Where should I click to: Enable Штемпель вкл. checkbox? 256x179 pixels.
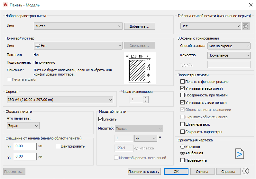tap(182, 124)
